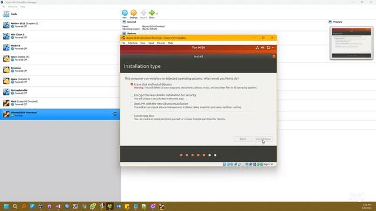Screen dimensions: 376x211
Task: Open the File menu in the VM window
Action: click(x=123, y=43)
